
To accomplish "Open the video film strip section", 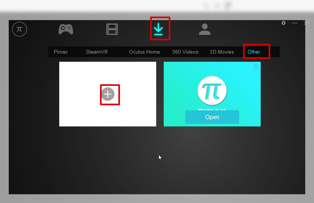I will tap(112, 29).
